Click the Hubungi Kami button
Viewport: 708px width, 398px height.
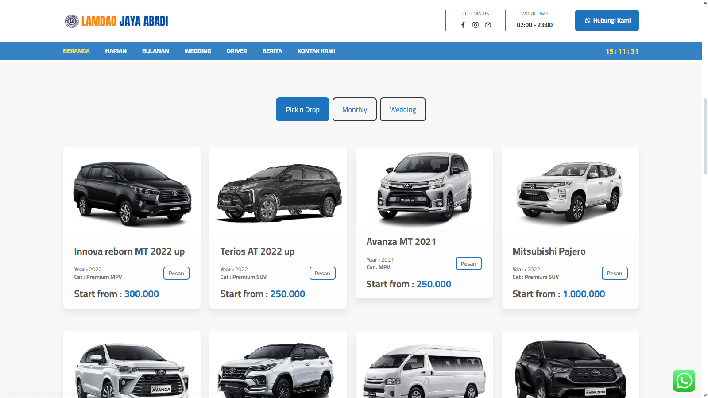coord(607,20)
